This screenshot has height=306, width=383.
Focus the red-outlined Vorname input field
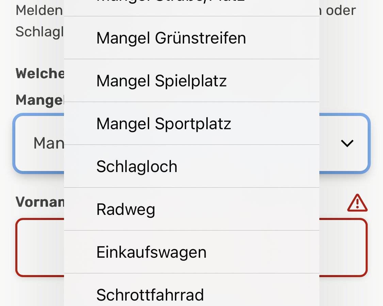coord(343,247)
